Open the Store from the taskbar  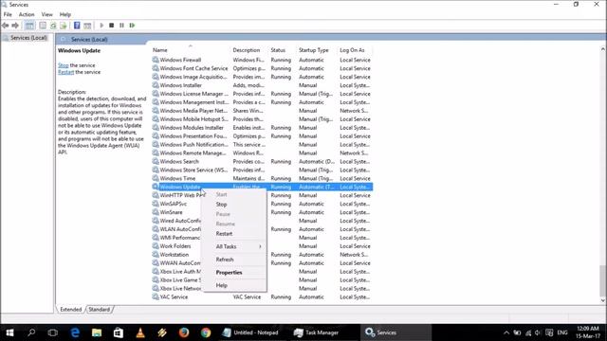pos(118,332)
